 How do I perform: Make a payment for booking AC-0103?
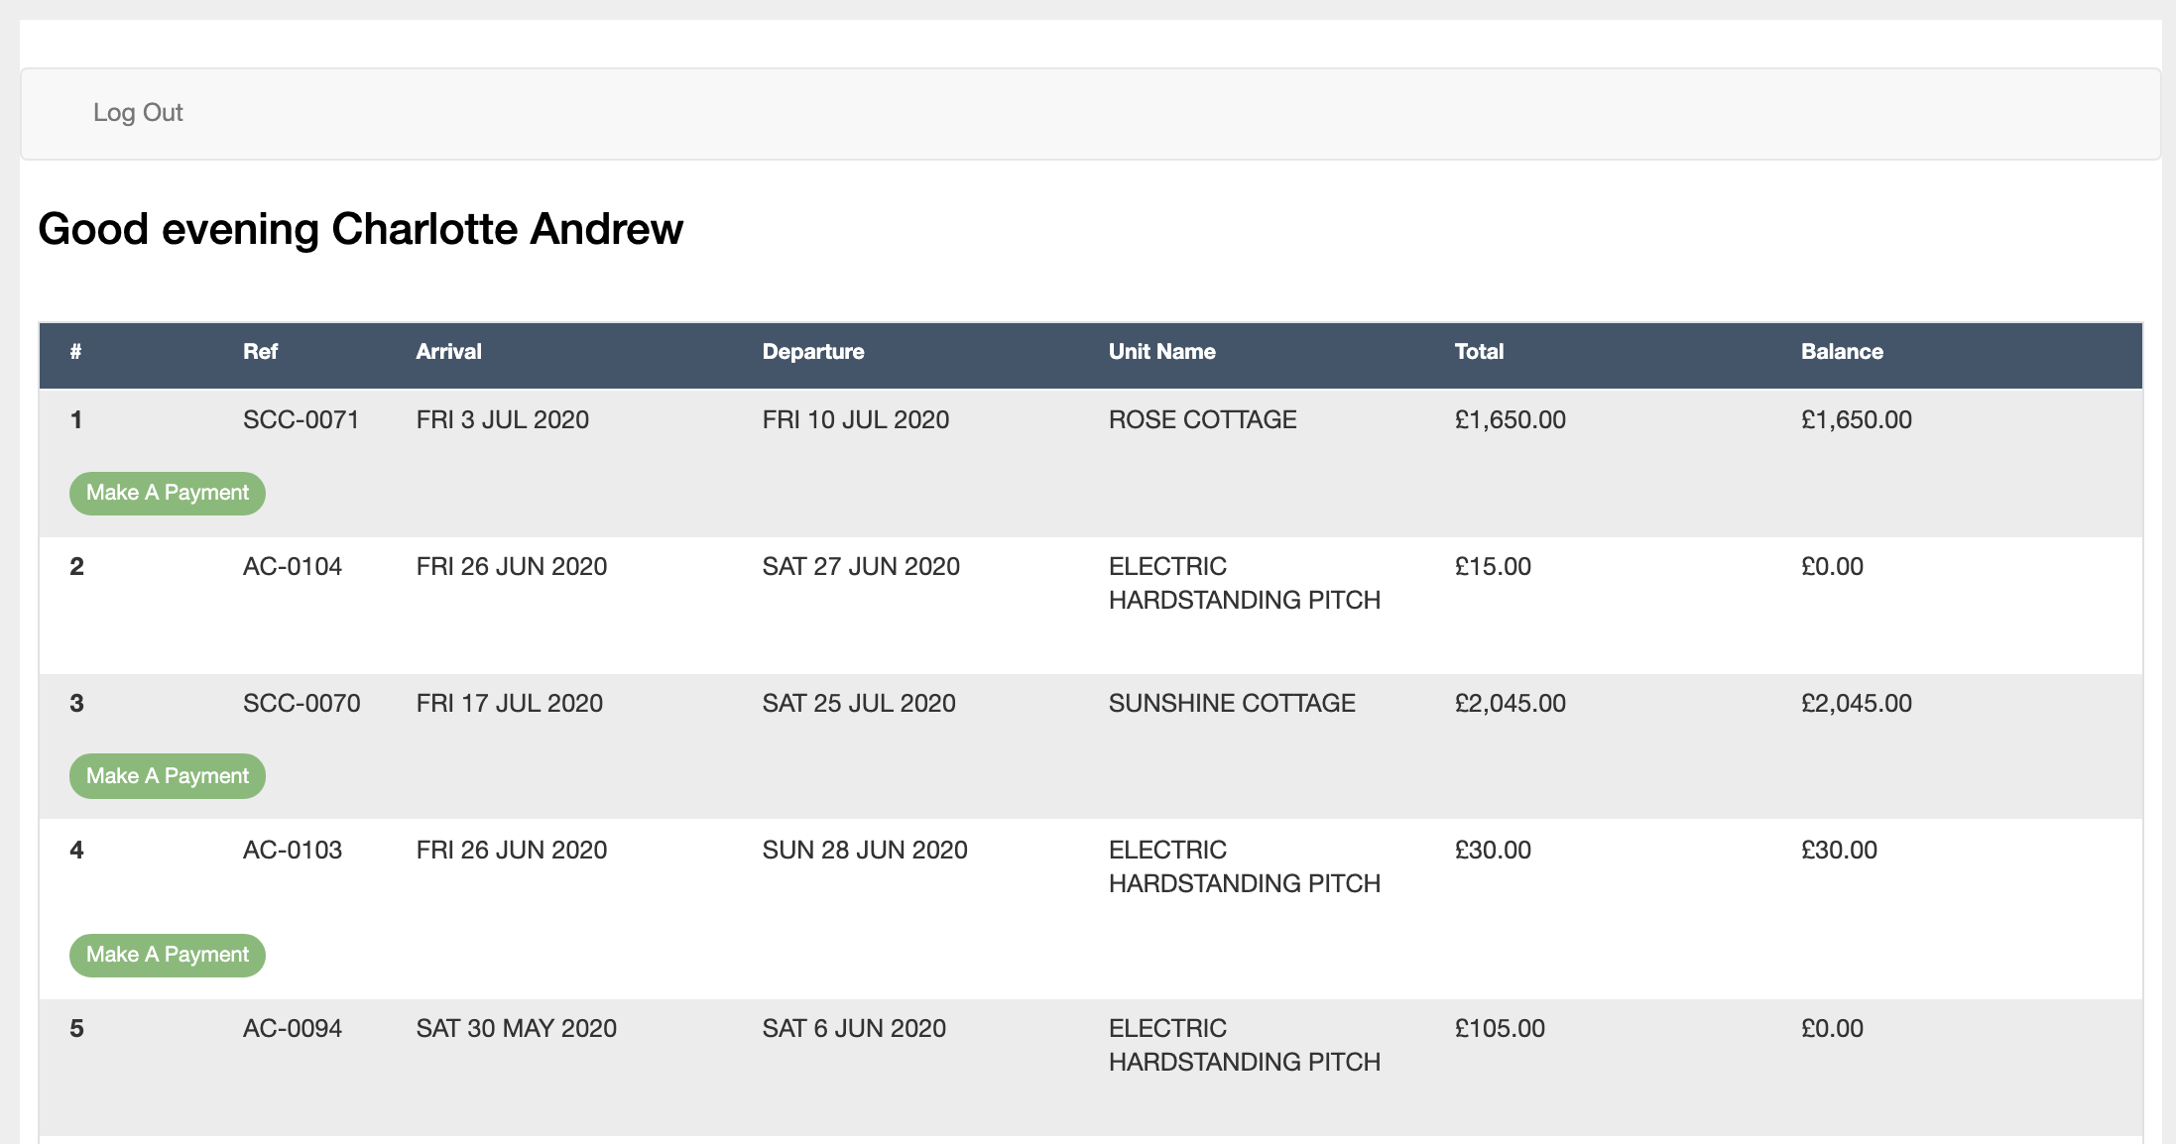point(168,955)
